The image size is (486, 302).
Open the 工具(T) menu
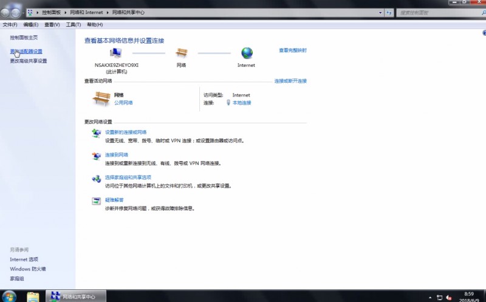(x=73, y=24)
